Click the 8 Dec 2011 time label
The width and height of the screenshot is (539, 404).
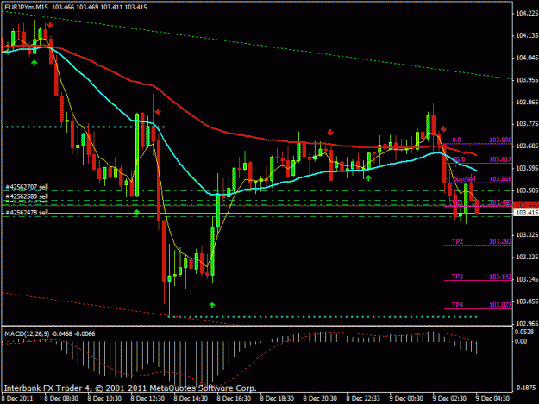click(17, 399)
